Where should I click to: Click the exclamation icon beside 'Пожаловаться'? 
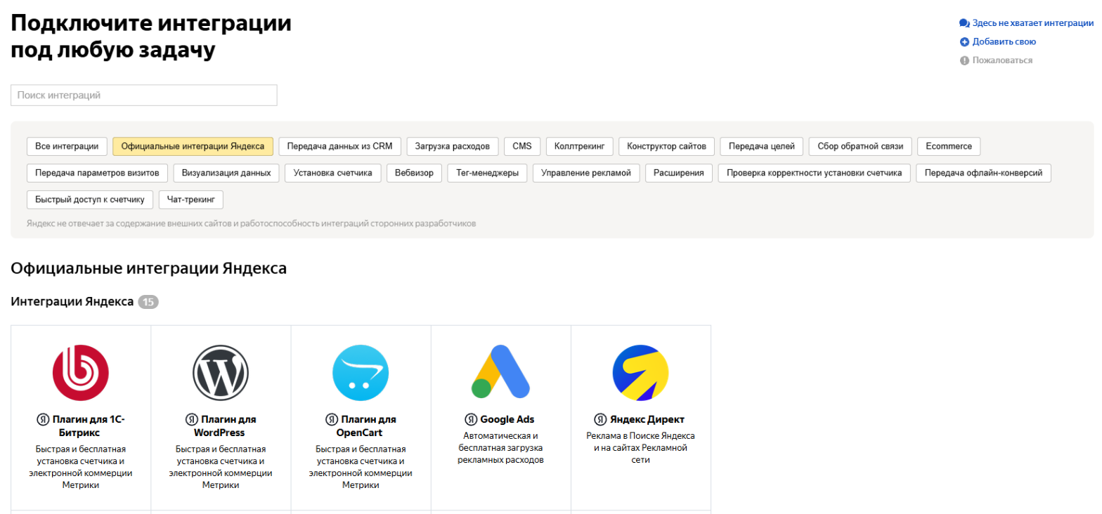pyautogui.click(x=964, y=60)
